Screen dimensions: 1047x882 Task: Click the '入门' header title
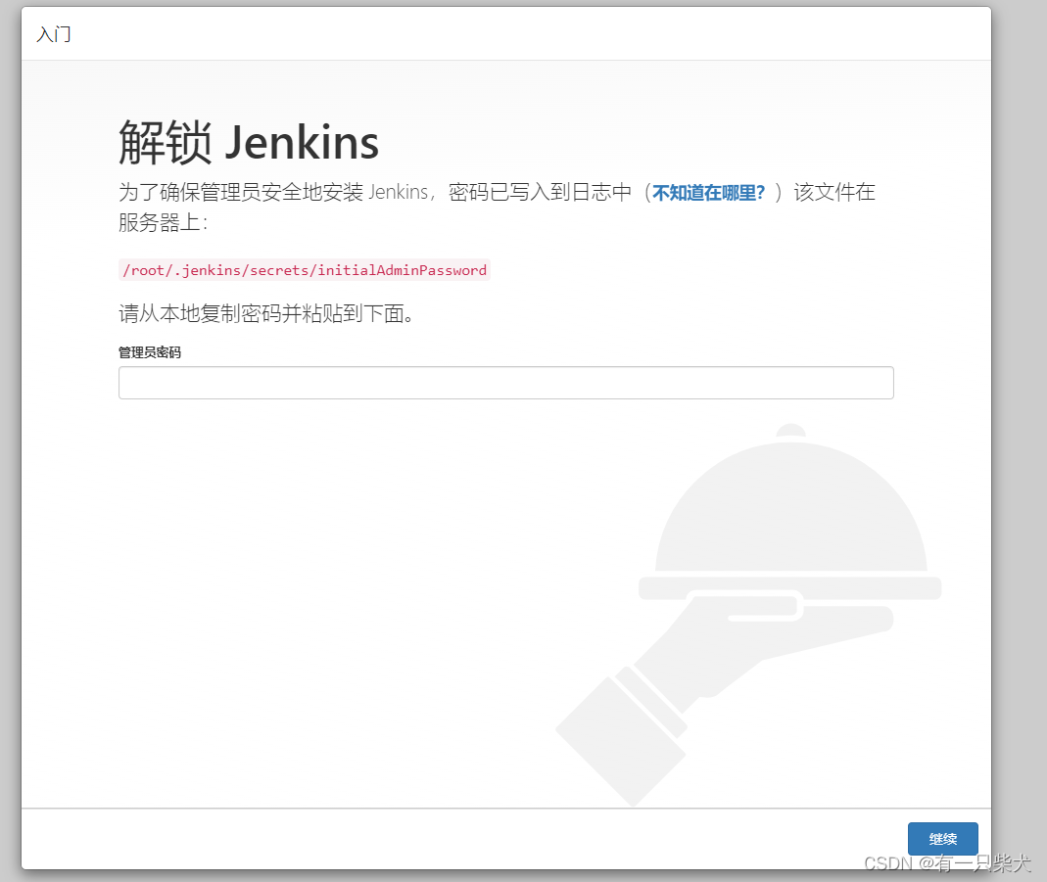(54, 34)
